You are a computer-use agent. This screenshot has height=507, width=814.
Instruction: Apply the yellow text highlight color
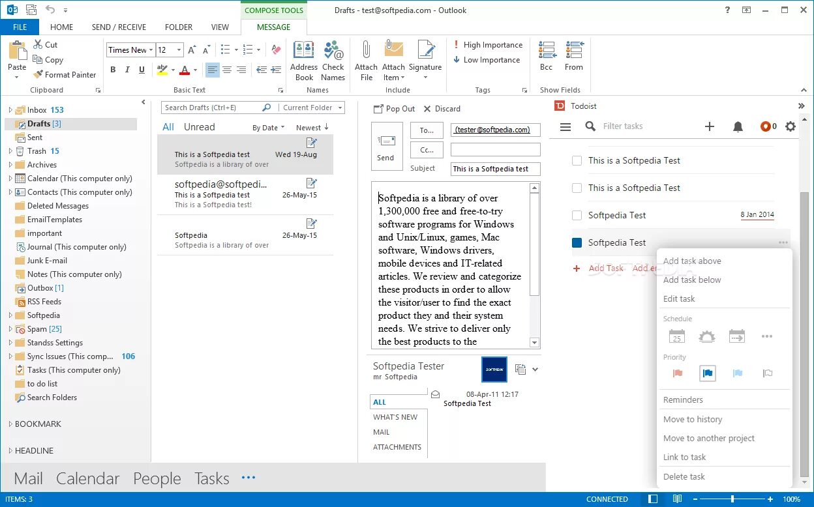coord(162,70)
